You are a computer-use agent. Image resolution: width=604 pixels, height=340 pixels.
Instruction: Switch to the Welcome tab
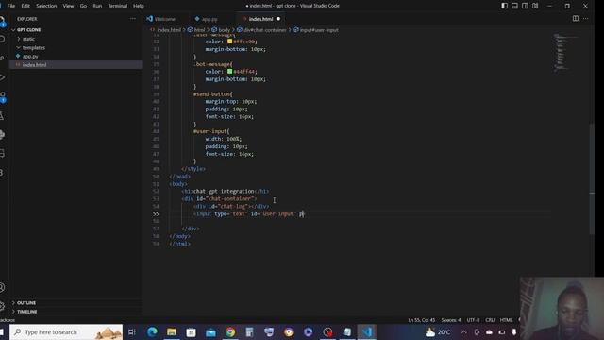point(165,19)
